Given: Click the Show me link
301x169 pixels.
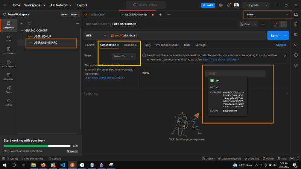Looking at the screenshot, I should (x=73, y=151).
